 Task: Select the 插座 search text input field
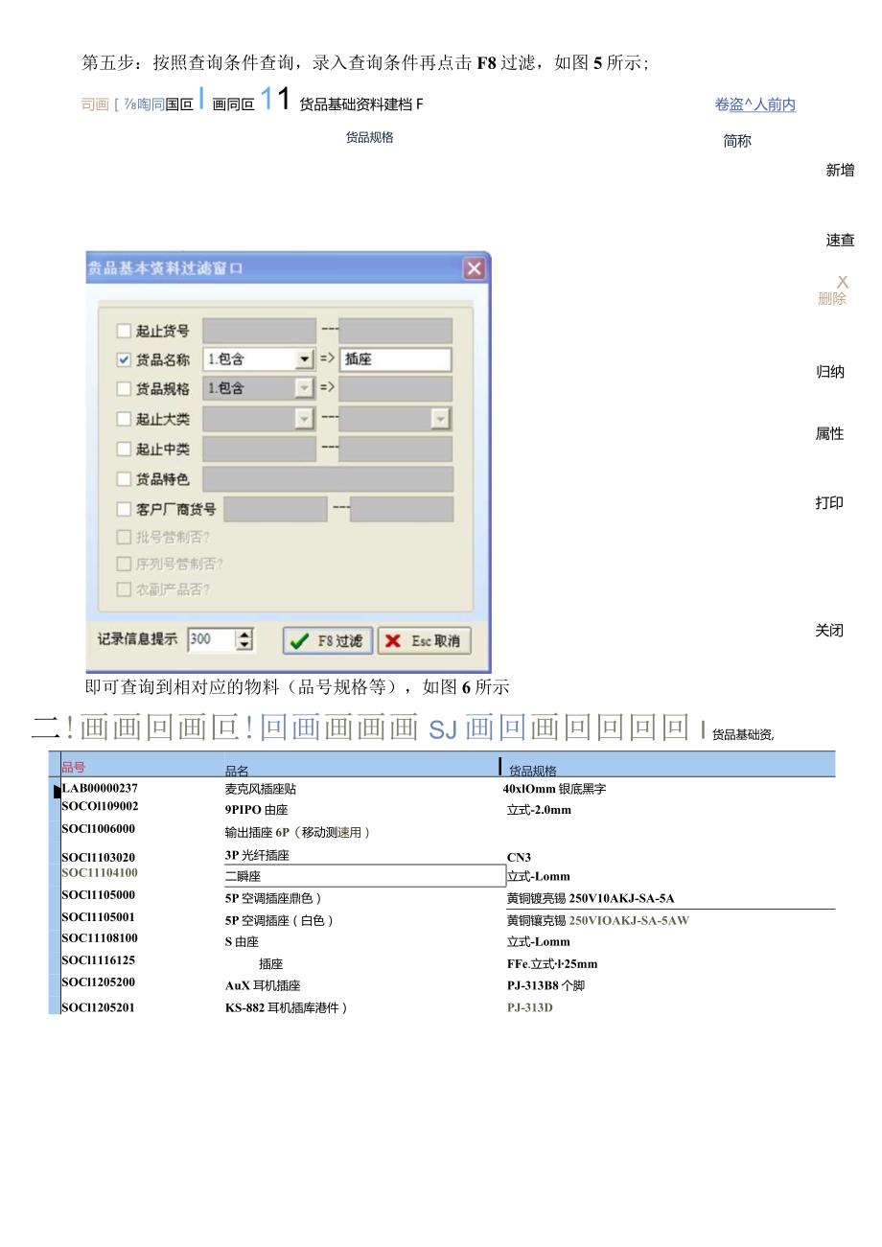[398, 359]
